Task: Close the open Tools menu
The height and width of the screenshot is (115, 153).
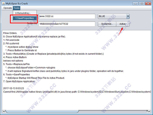Action: coord(16,8)
